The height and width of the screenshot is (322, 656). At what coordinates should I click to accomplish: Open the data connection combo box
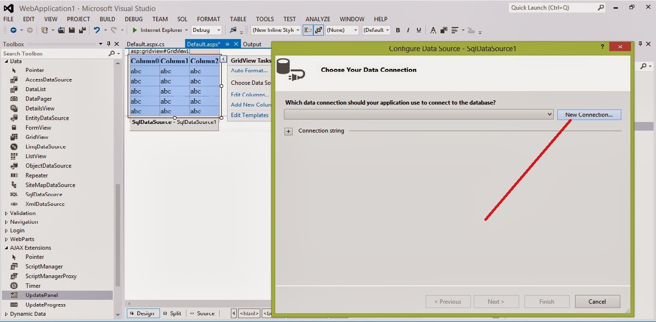[418, 115]
